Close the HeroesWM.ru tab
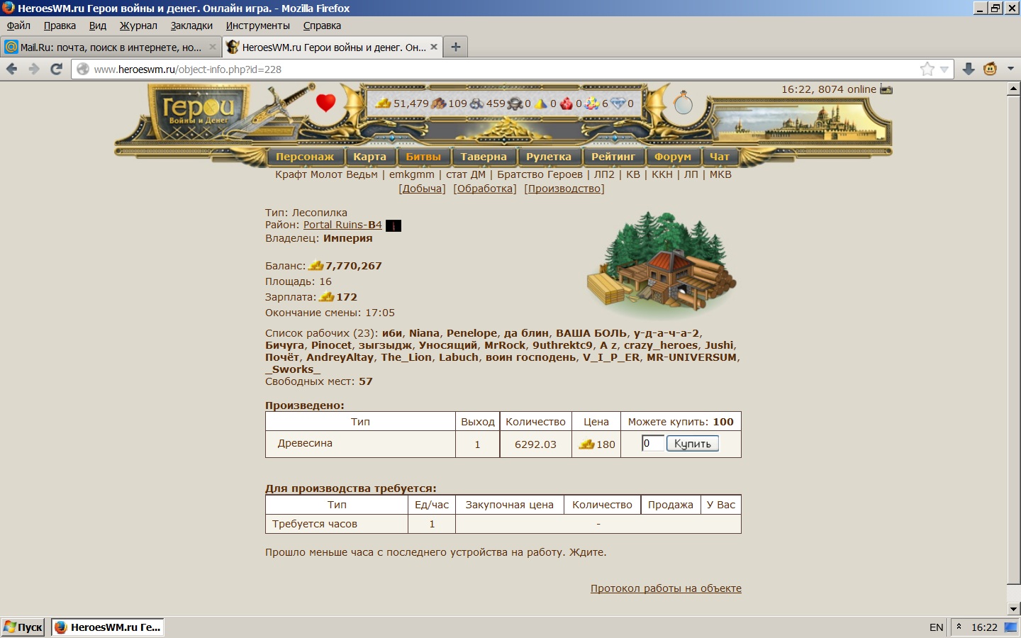This screenshot has width=1021, height=638. click(434, 47)
